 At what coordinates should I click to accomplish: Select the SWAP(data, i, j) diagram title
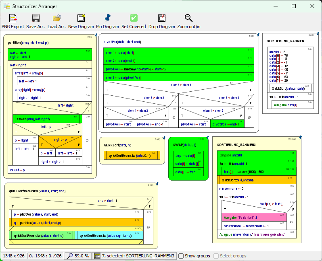(185, 145)
